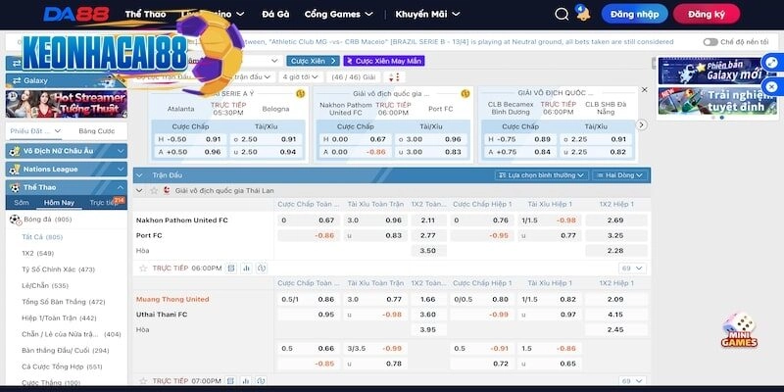Screen dimensions: 784x392
Task: Select the Tỷ Số Chính Xác bet type
Action: click(58, 269)
